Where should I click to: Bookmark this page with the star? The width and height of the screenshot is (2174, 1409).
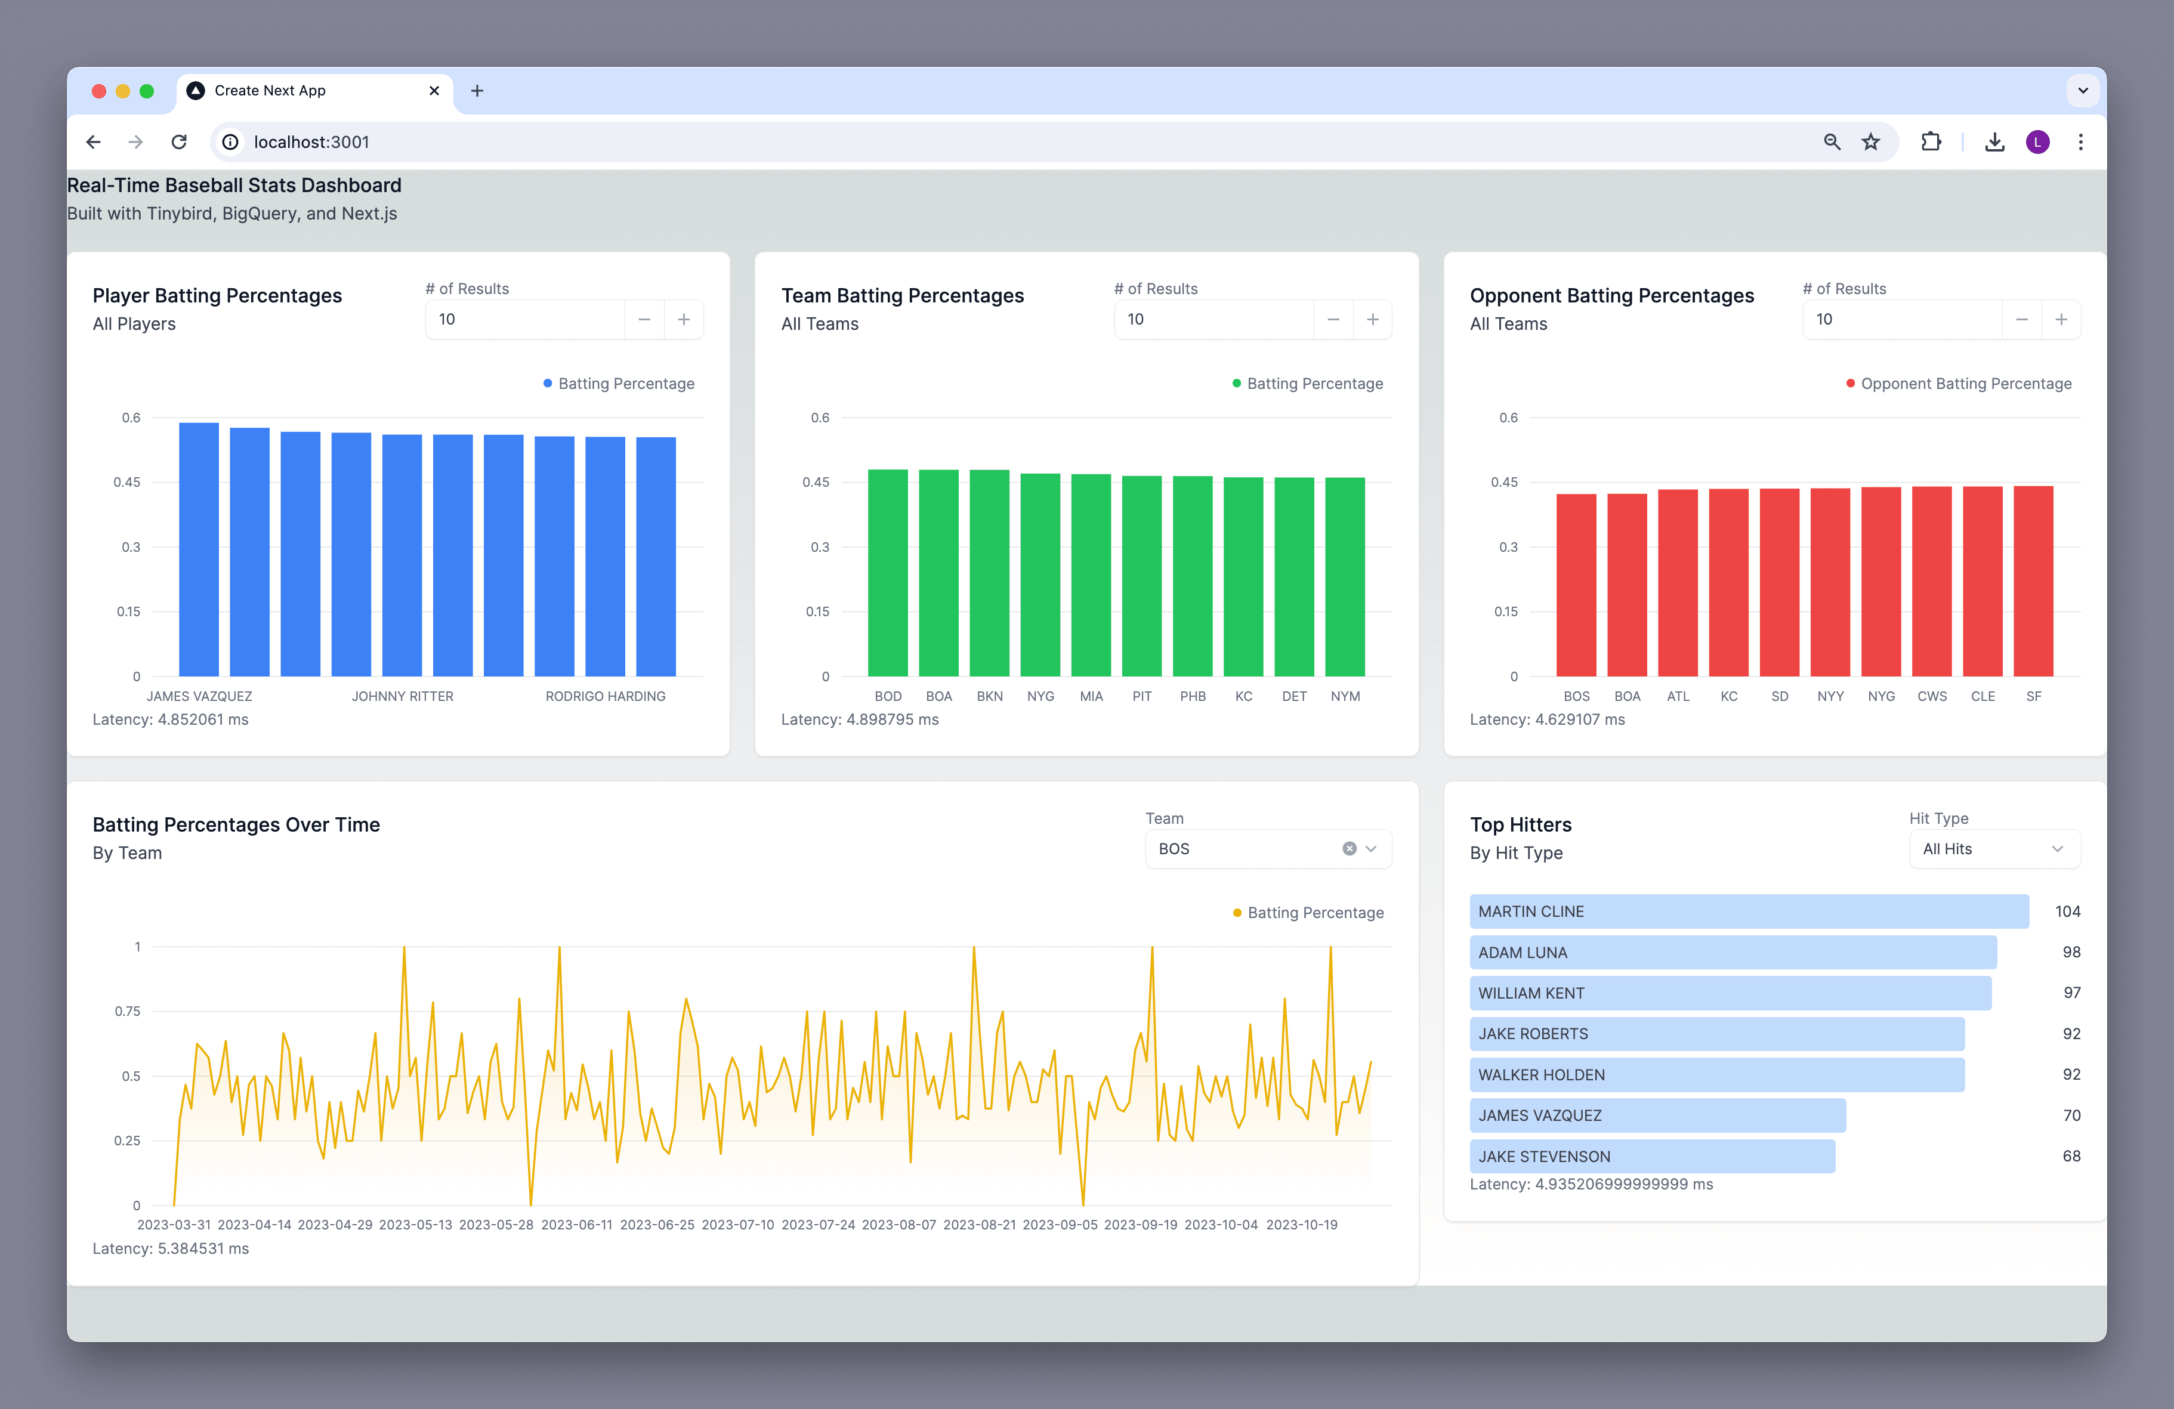(x=1871, y=141)
